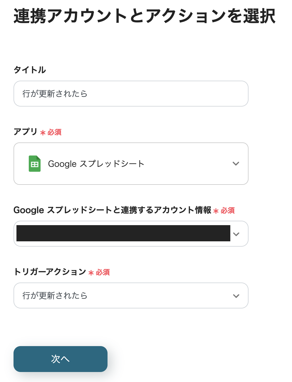This screenshot has width=292, height=382.
Task: Expand the トリガーアクション dropdown arrow
Action: [x=236, y=296]
